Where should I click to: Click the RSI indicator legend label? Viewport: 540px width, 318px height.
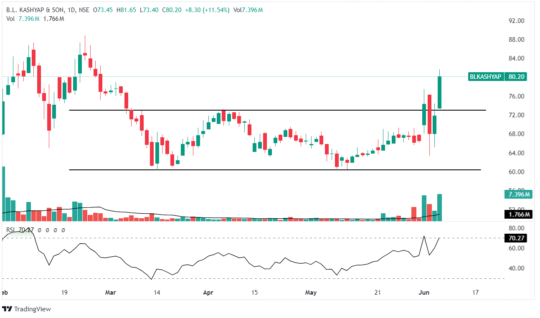[x=11, y=230]
